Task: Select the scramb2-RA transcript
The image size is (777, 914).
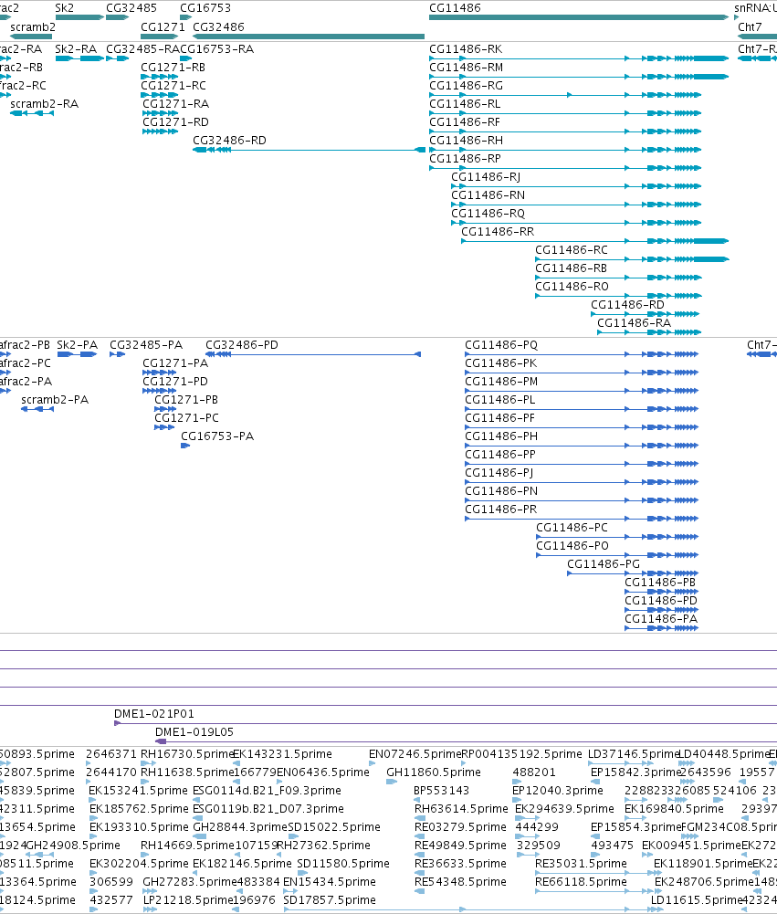Action: [x=44, y=104]
